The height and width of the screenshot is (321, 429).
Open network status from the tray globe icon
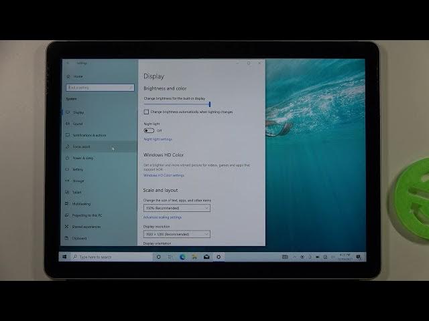325,257
